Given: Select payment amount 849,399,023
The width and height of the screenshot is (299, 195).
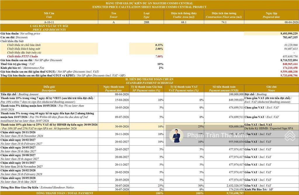Looking at the screenshot, I should 236,100.
